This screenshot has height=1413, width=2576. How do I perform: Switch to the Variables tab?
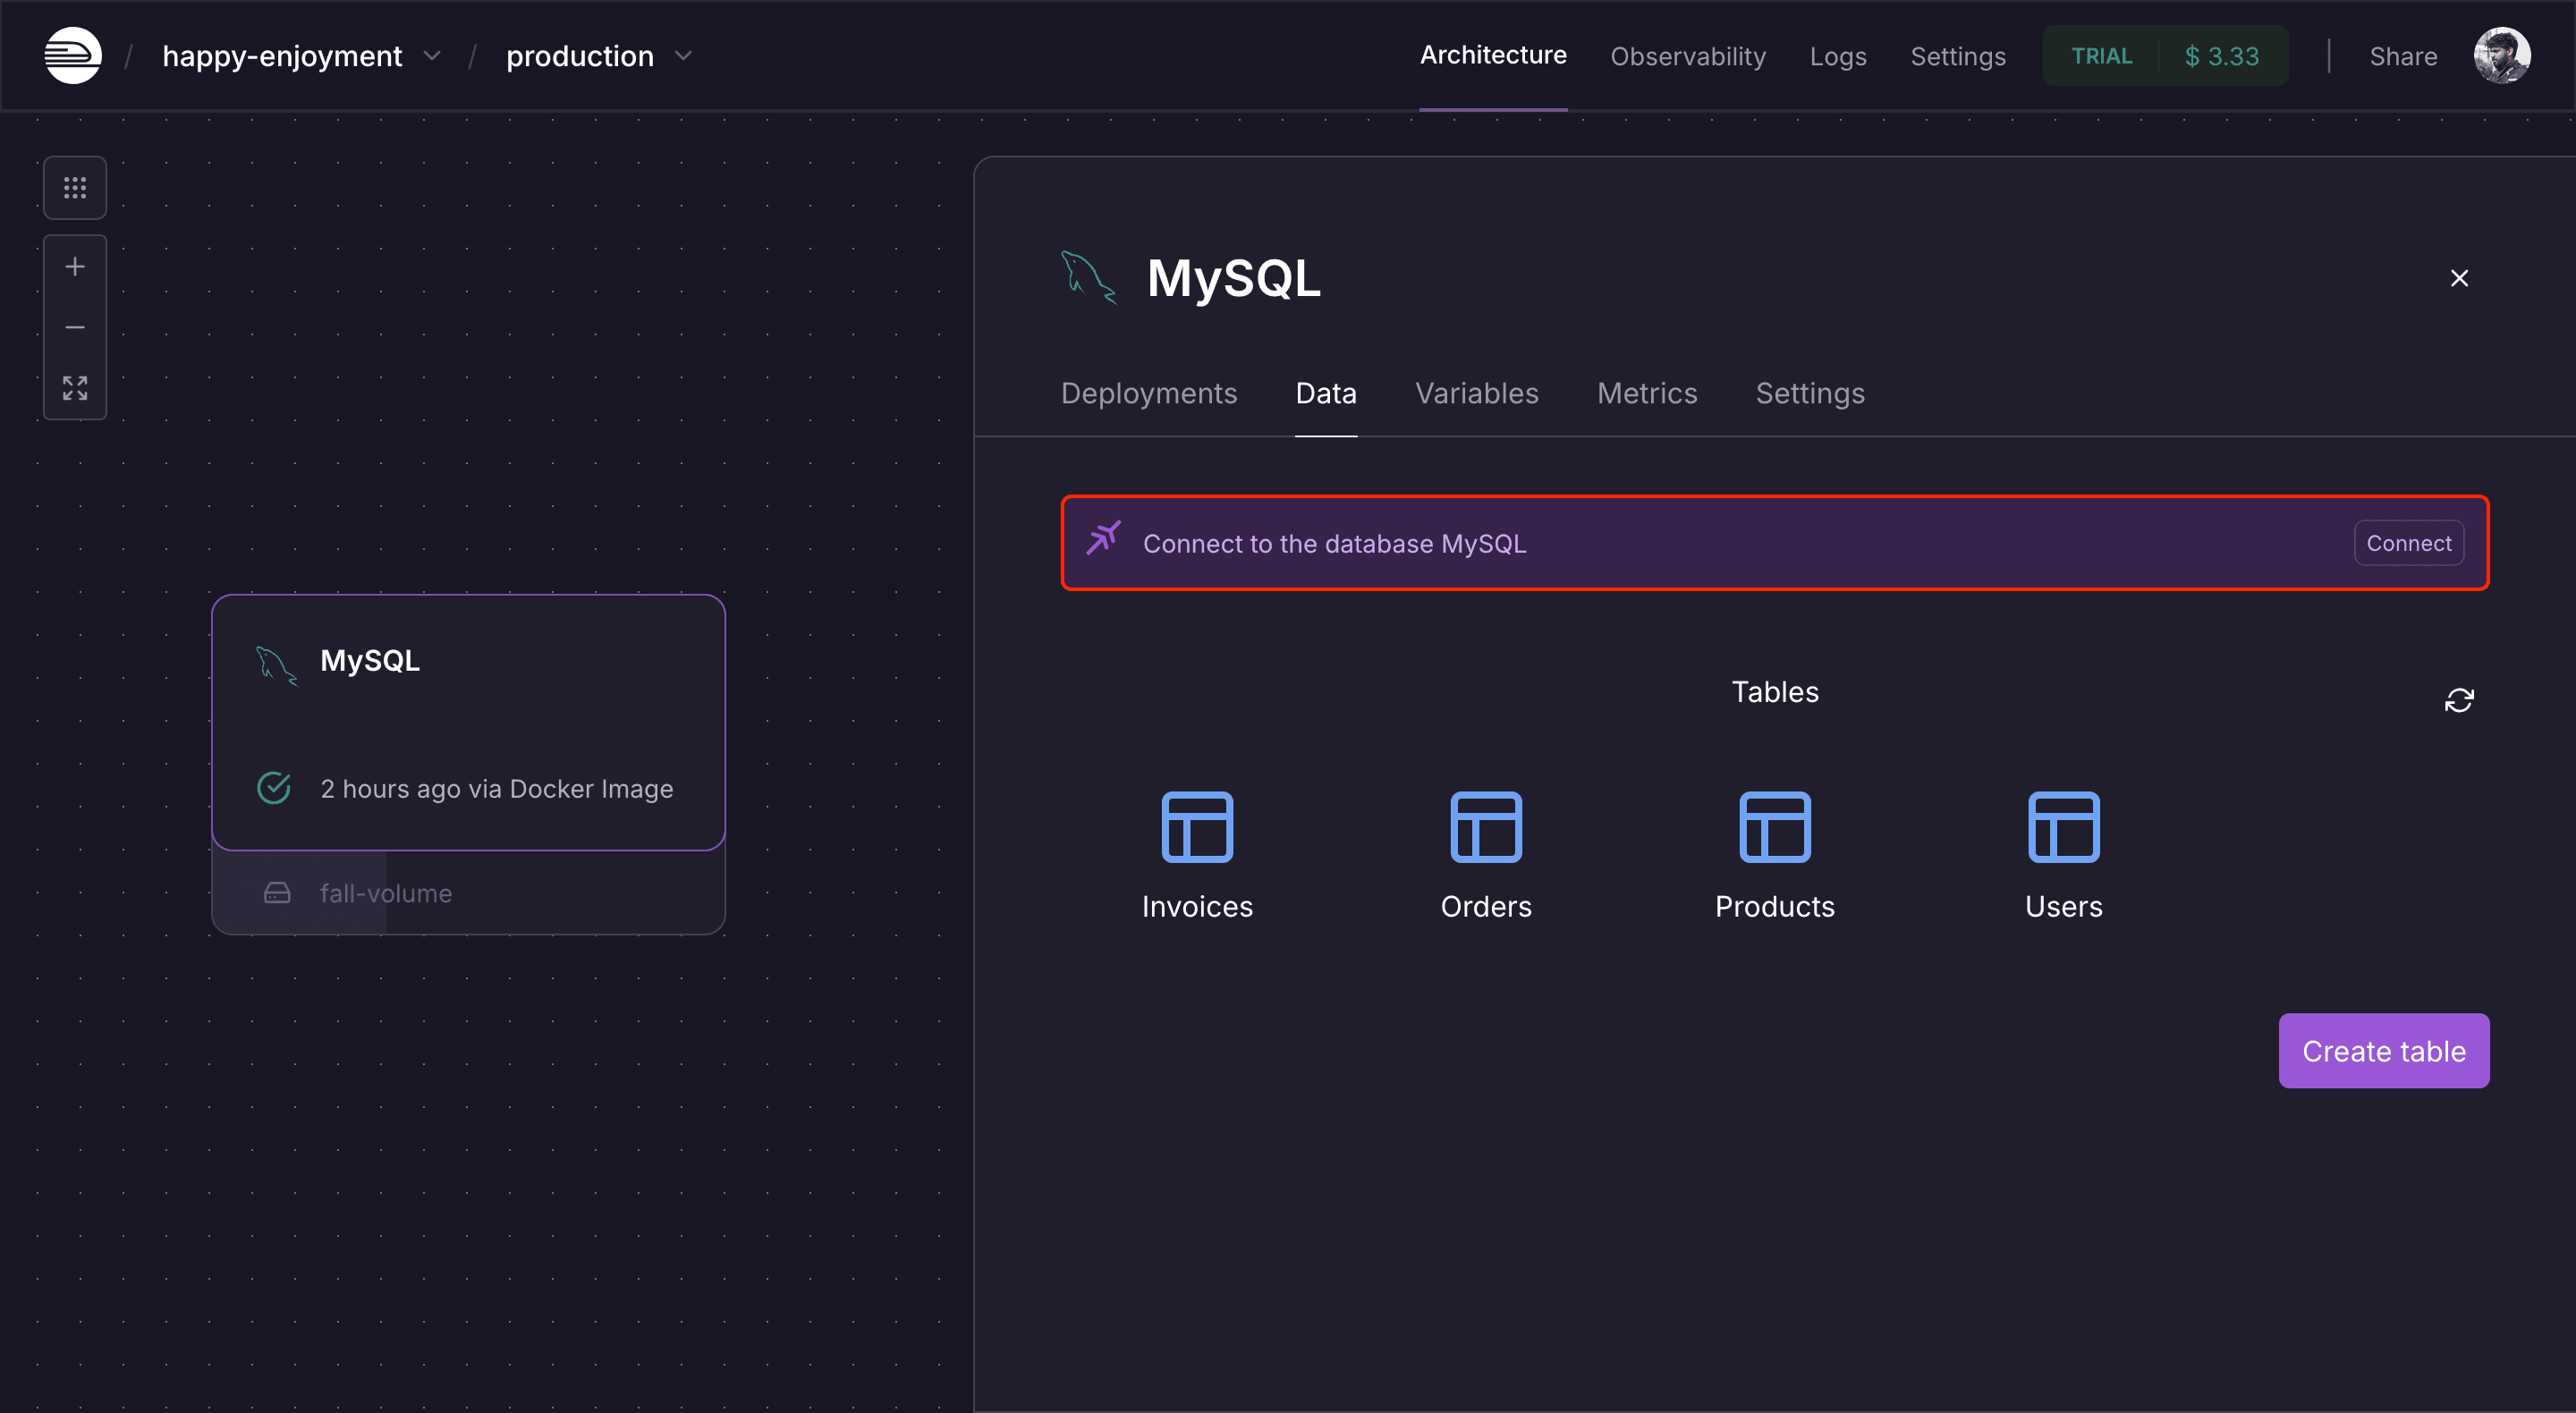click(x=1477, y=393)
